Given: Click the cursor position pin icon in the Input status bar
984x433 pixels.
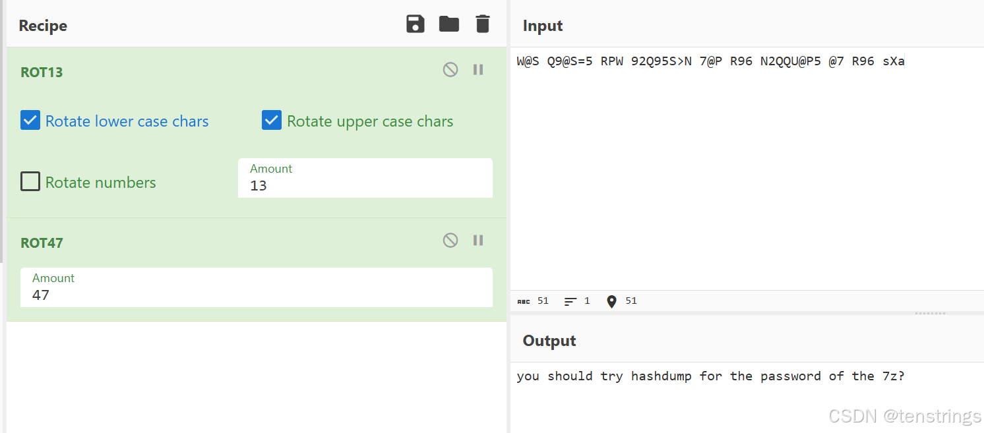Looking at the screenshot, I should (x=611, y=301).
